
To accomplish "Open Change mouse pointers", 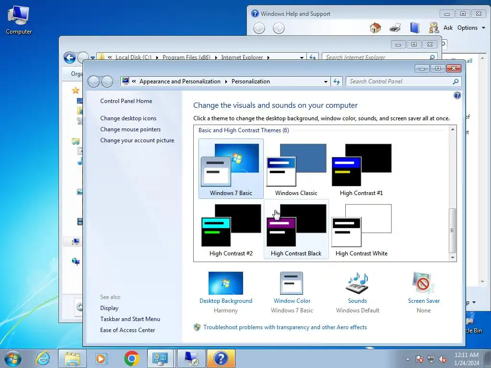I will 130,129.
